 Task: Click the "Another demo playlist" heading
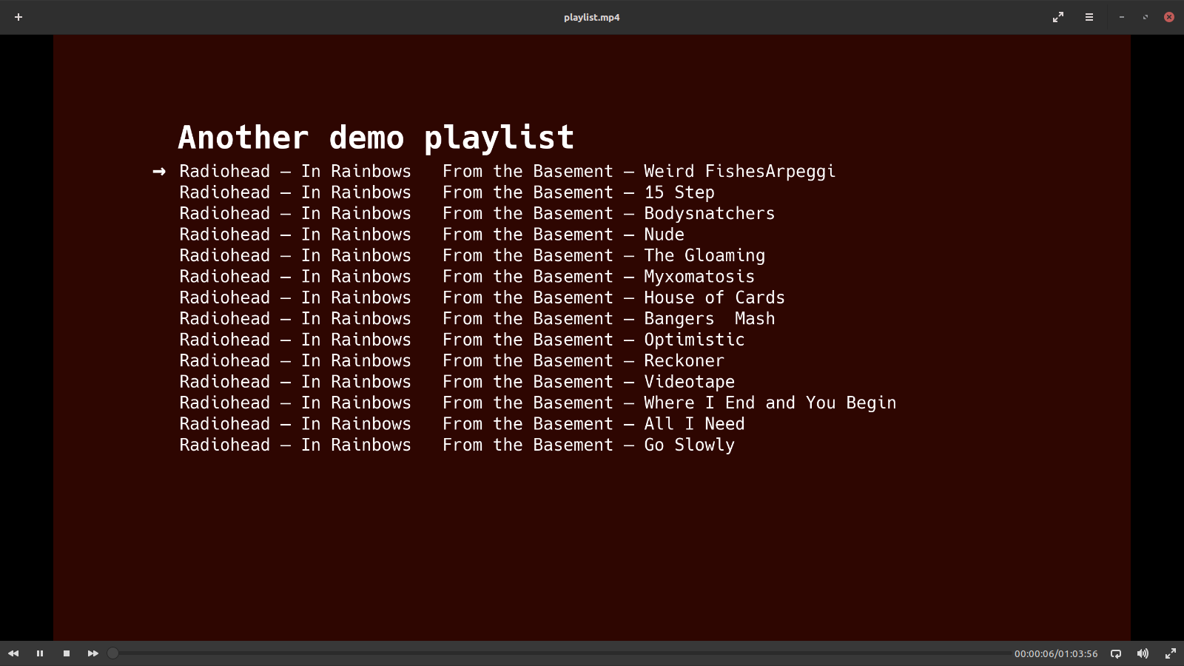pos(376,138)
